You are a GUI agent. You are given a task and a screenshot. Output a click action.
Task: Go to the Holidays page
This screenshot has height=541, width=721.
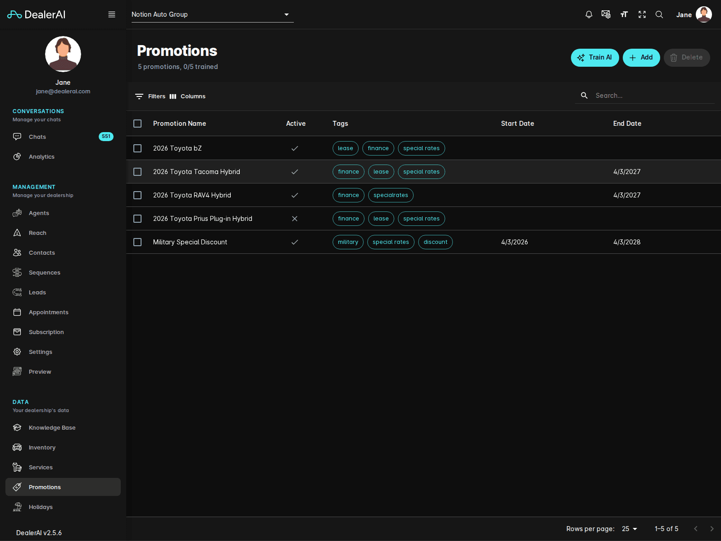(41, 507)
